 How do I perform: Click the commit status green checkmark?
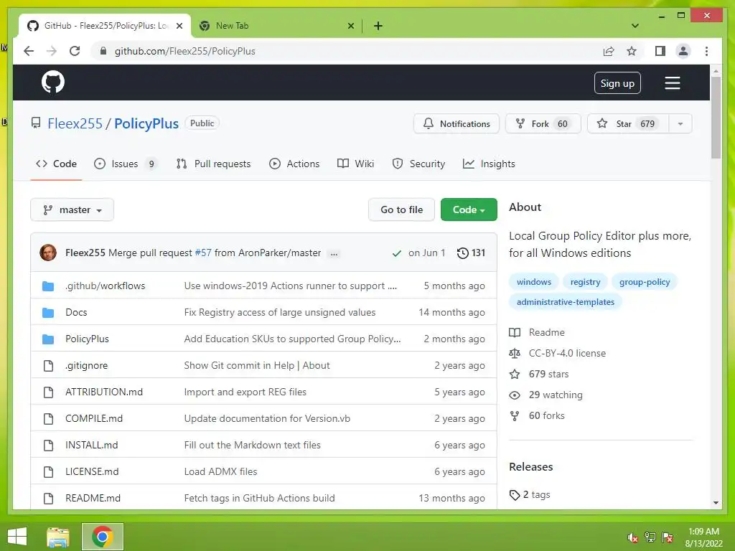[x=396, y=253]
